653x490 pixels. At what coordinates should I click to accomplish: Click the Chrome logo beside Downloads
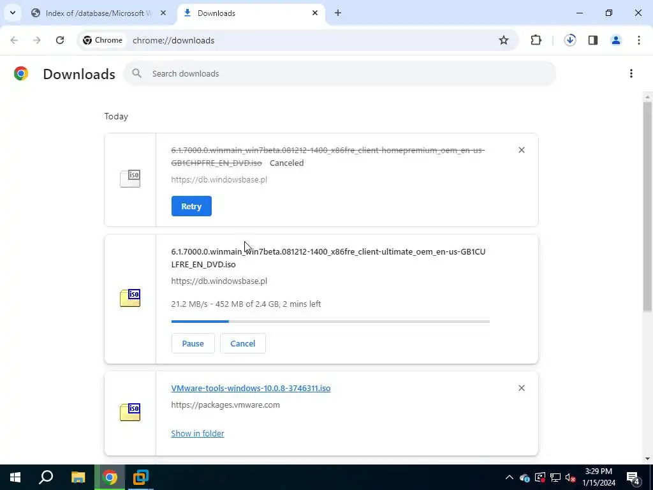pos(21,74)
